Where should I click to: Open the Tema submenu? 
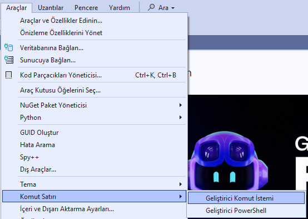94,184
